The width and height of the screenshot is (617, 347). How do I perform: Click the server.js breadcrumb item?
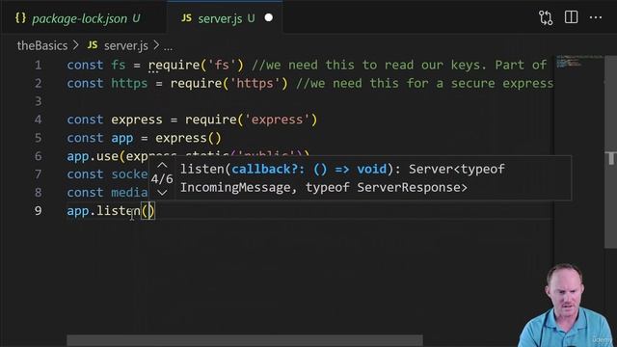126,45
